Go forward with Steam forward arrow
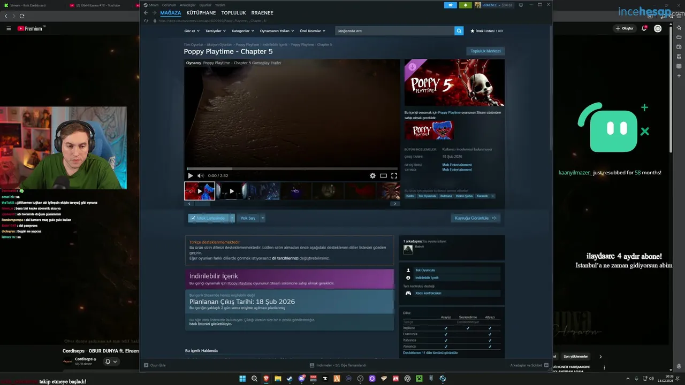The height and width of the screenshot is (385, 685). (x=154, y=13)
